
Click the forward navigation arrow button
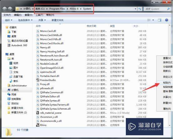tap(10, 9)
